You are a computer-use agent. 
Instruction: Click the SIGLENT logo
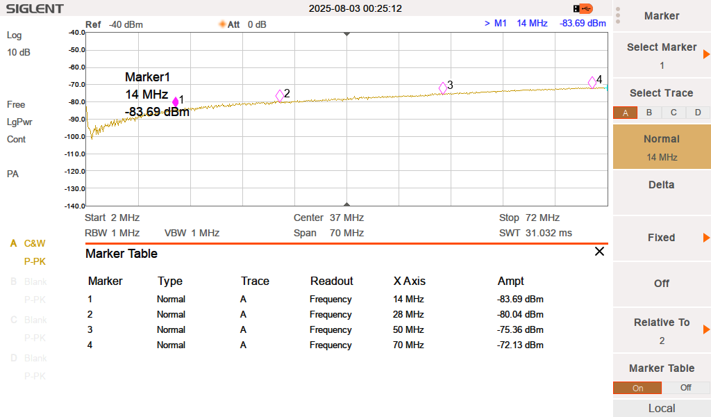click(x=35, y=9)
